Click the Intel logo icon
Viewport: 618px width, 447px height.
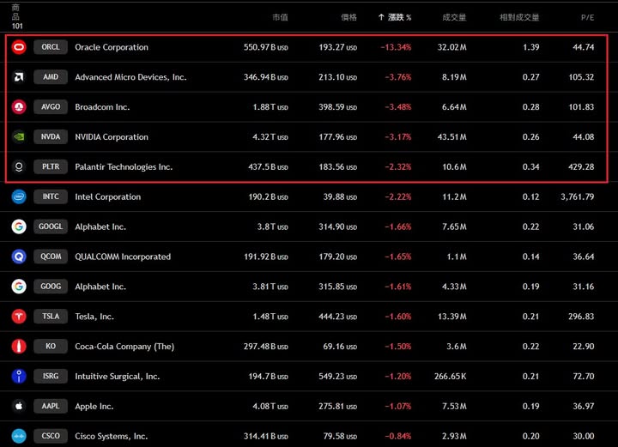pyautogui.click(x=19, y=196)
